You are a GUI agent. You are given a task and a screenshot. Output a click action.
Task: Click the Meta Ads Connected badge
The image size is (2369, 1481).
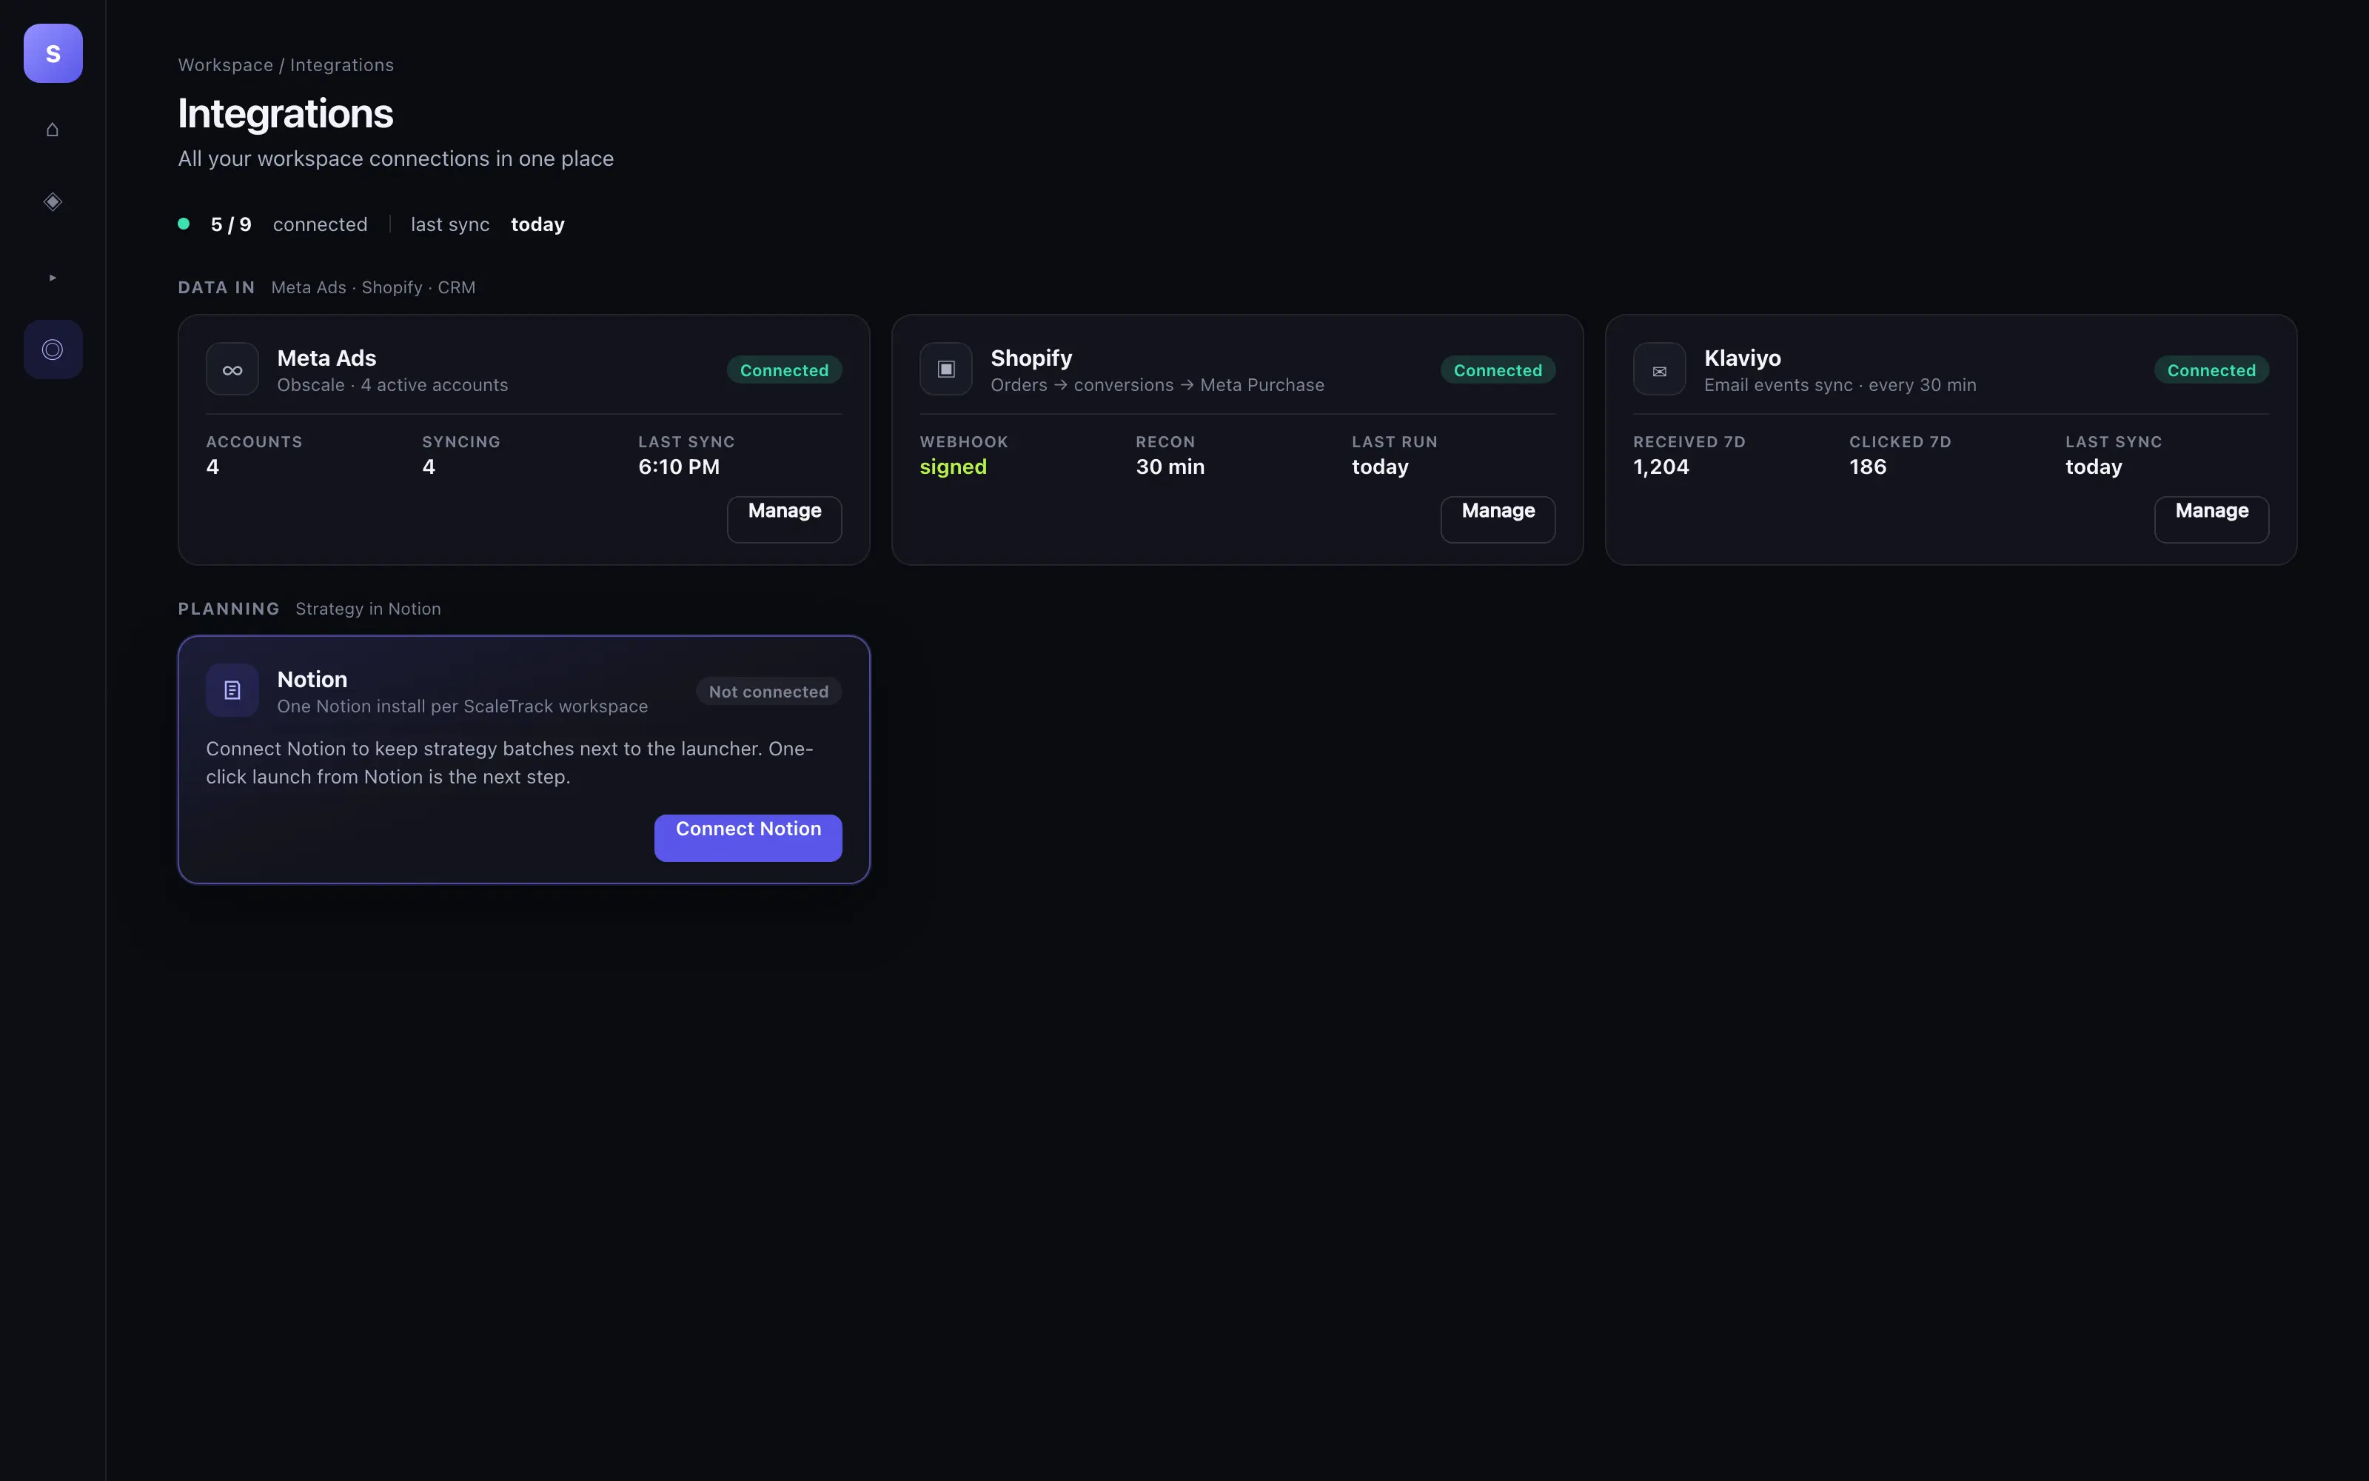pos(784,370)
